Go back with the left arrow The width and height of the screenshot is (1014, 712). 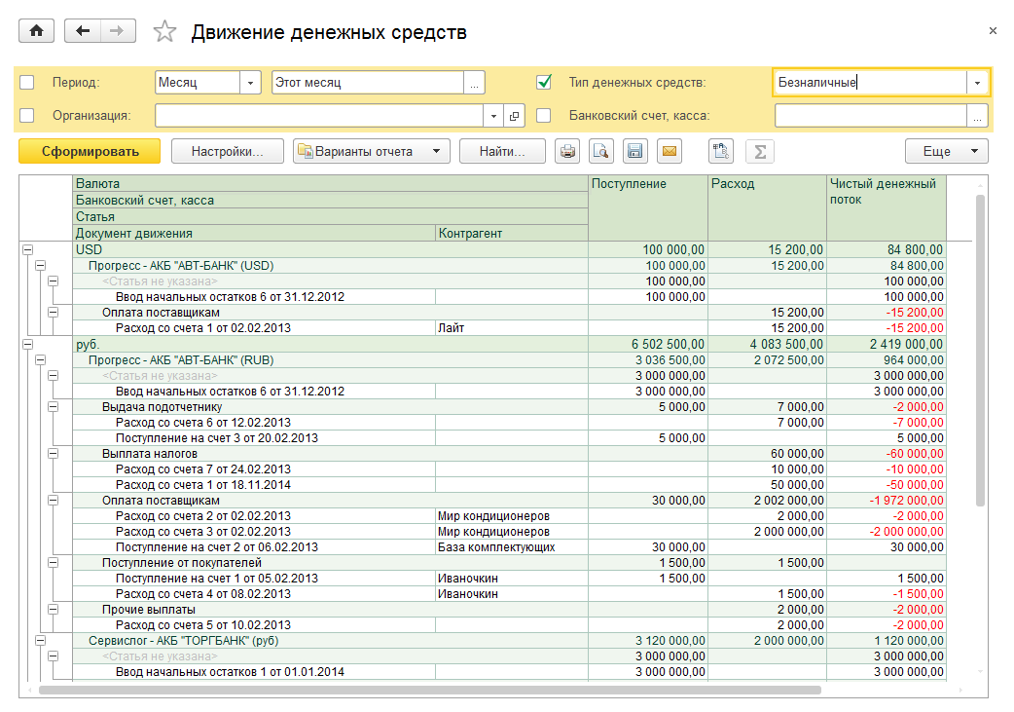click(82, 31)
